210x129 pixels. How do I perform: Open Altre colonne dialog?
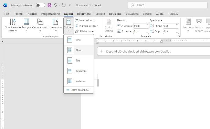pos(78,90)
